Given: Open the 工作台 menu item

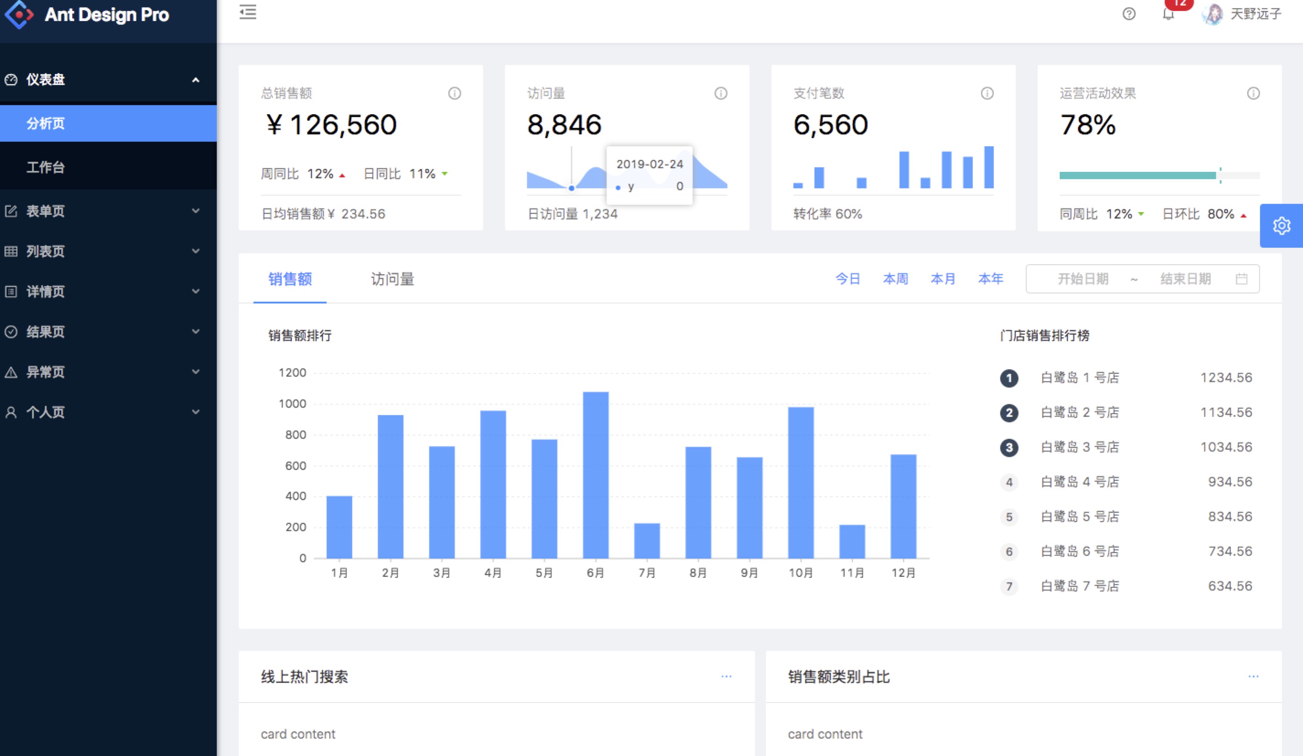Looking at the screenshot, I should click(45, 167).
